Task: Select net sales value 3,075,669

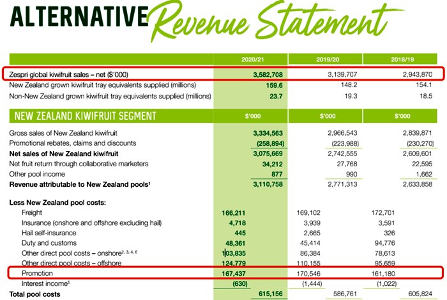Action: (x=268, y=154)
